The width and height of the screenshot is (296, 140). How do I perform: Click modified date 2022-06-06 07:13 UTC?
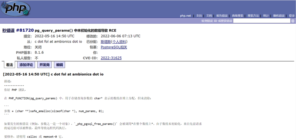click(121, 36)
